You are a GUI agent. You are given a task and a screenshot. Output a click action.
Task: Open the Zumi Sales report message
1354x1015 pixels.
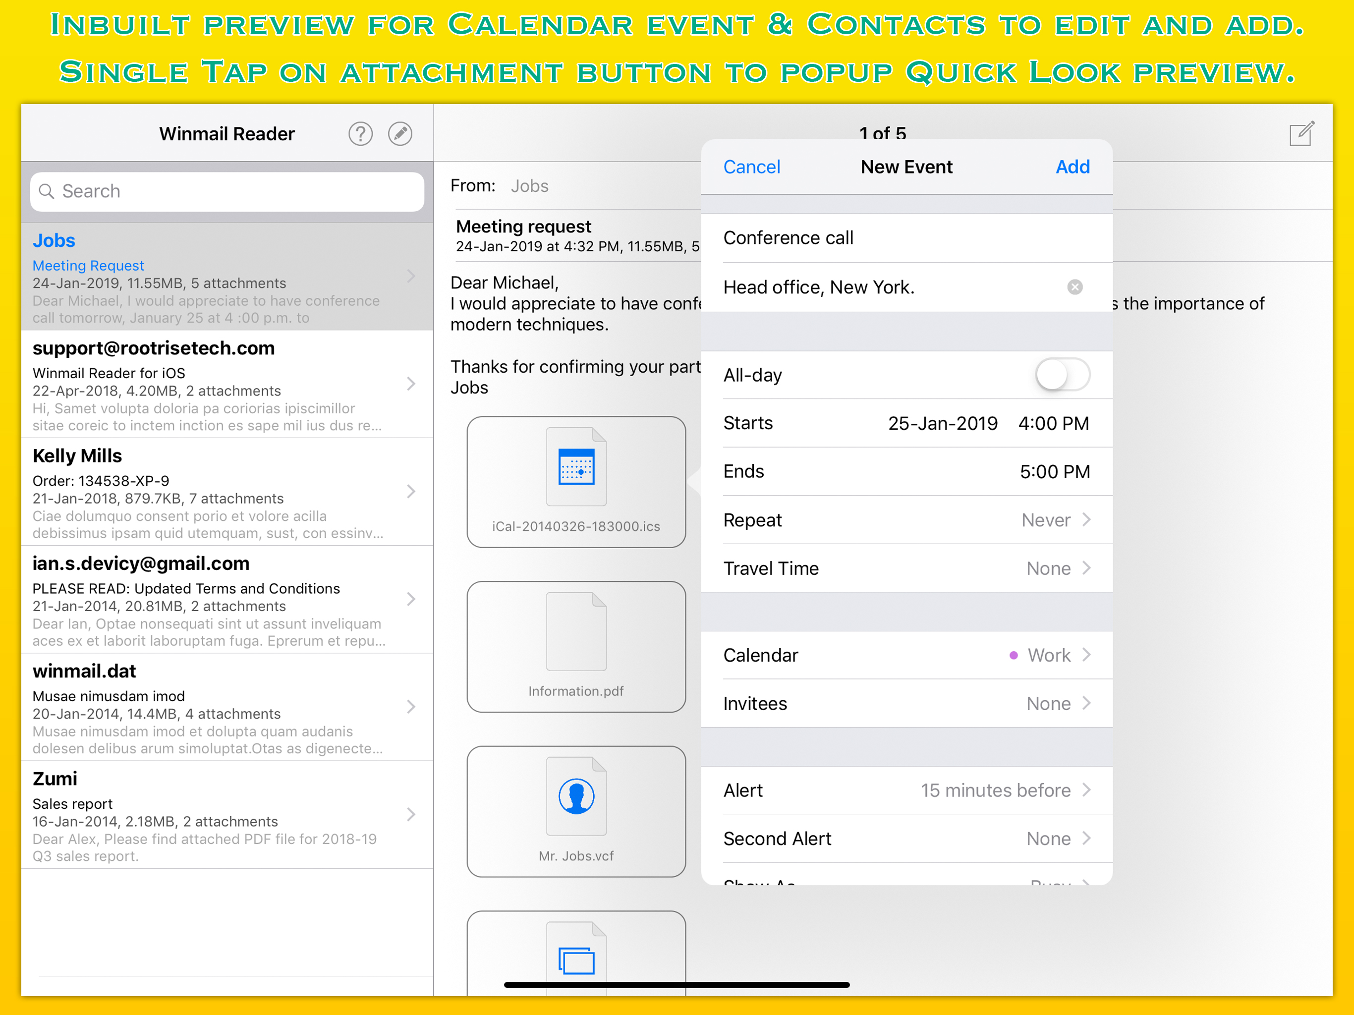coord(226,815)
